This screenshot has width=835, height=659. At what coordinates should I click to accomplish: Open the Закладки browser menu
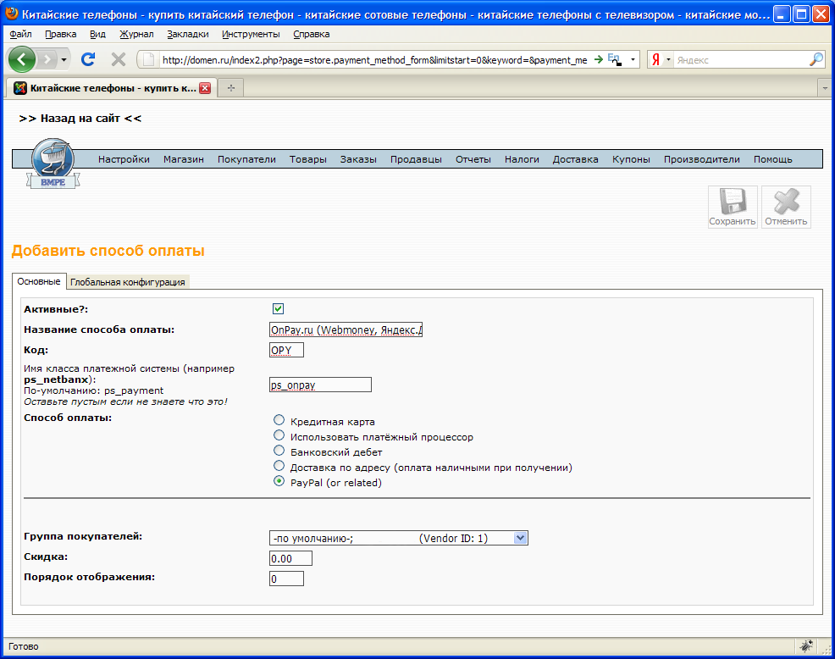point(187,34)
